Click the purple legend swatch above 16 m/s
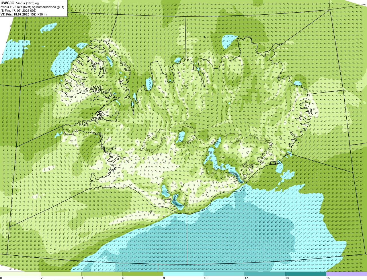 tap(346, 274)
